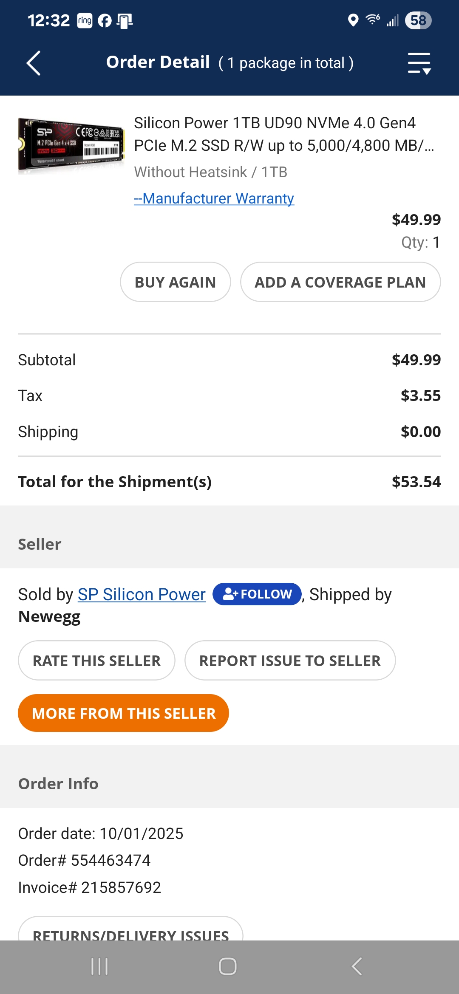Tap the Wi-Fi status icon
Viewport: 459px width, 994px height.
(x=373, y=20)
